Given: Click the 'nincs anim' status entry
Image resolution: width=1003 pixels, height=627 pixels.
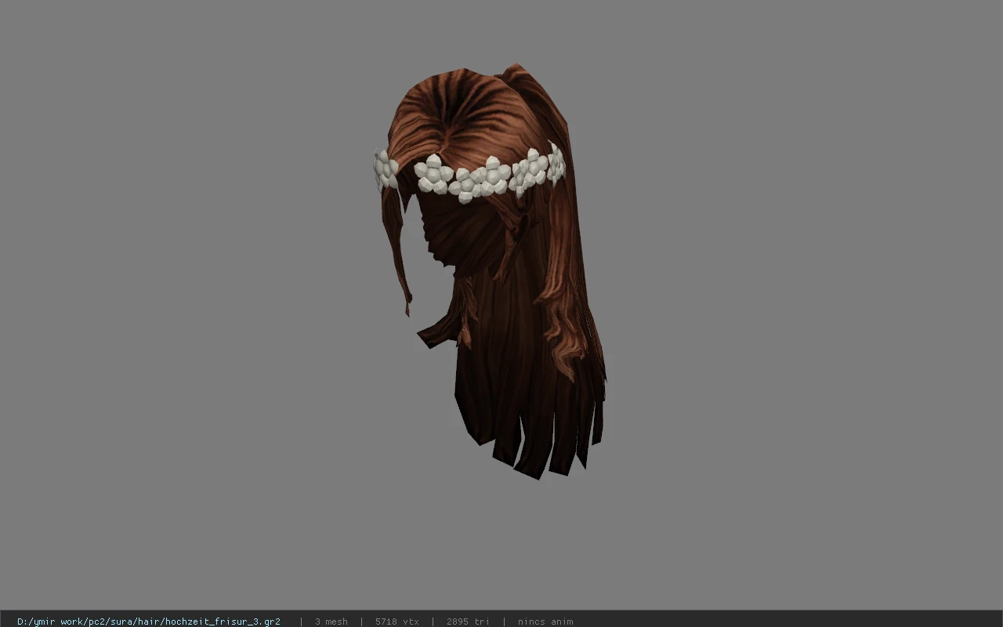Looking at the screenshot, I should pos(545,622).
